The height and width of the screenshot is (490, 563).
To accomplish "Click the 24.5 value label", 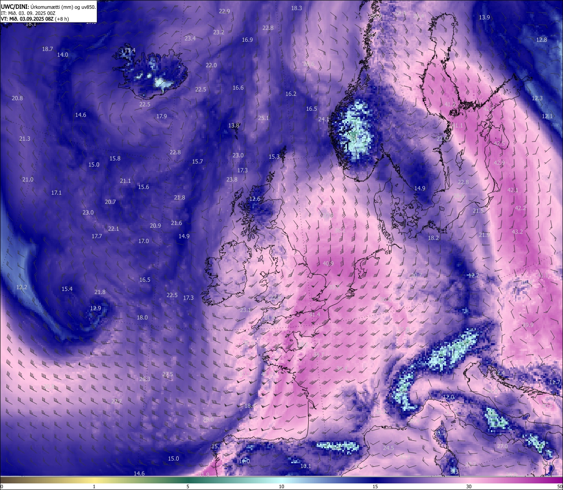I will (388, 448).
